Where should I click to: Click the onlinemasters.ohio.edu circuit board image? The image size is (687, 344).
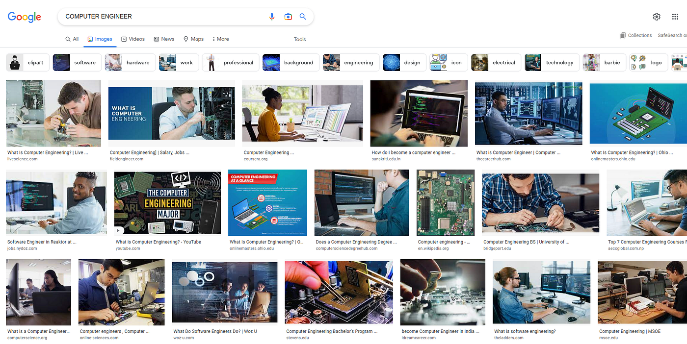[x=638, y=114]
